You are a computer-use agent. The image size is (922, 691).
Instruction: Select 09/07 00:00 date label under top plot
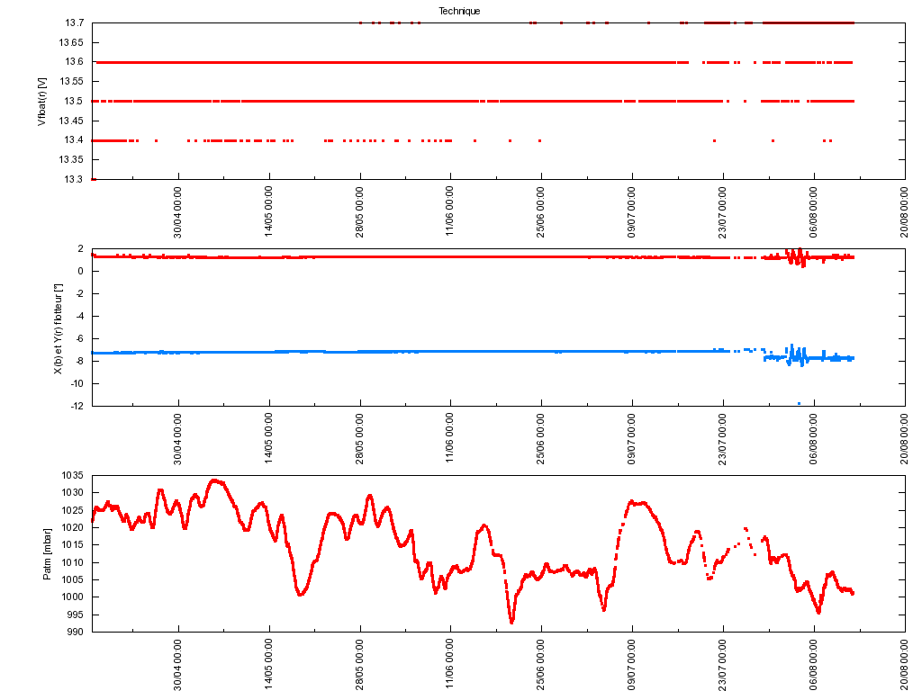click(x=632, y=212)
